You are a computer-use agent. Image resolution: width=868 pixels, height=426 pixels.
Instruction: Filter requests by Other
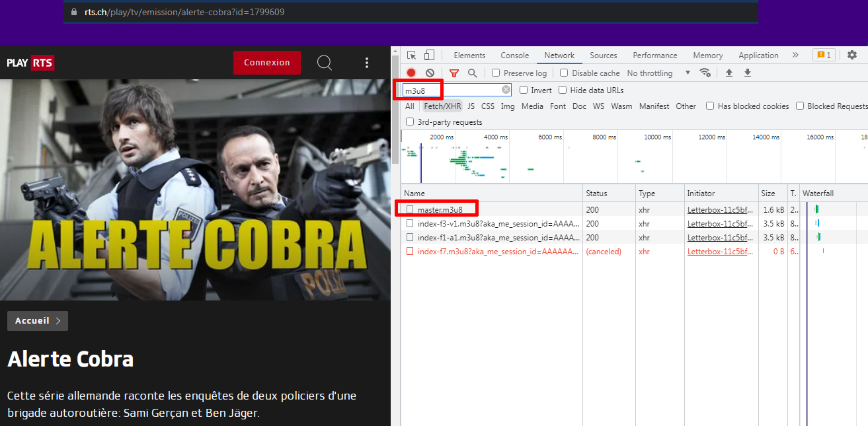tap(686, 106)
